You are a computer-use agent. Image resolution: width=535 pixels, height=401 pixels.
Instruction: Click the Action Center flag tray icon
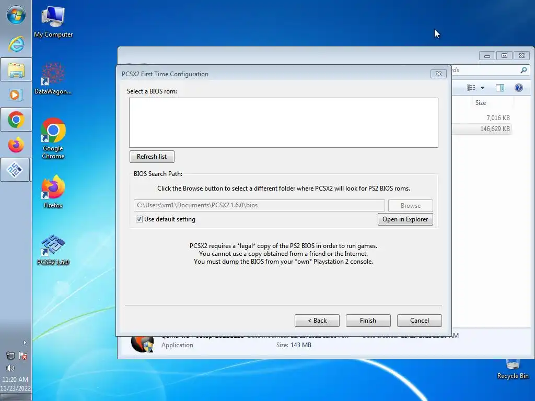[23, 356]
